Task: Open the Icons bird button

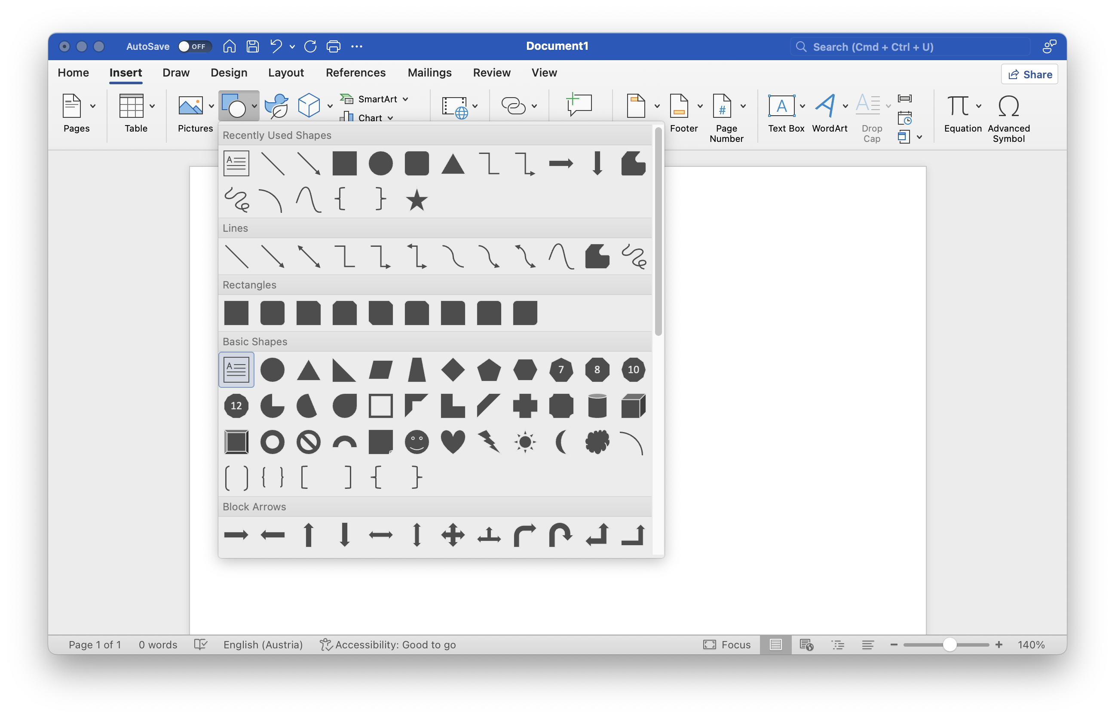Action: pos(276,106)
